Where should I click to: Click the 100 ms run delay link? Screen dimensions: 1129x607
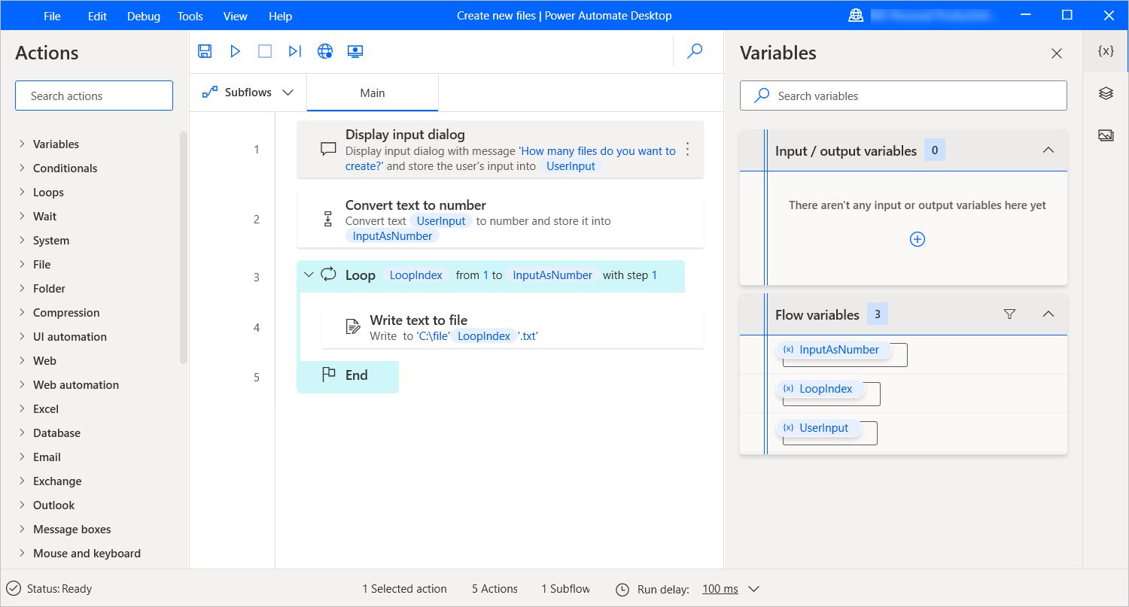point(720,589)
